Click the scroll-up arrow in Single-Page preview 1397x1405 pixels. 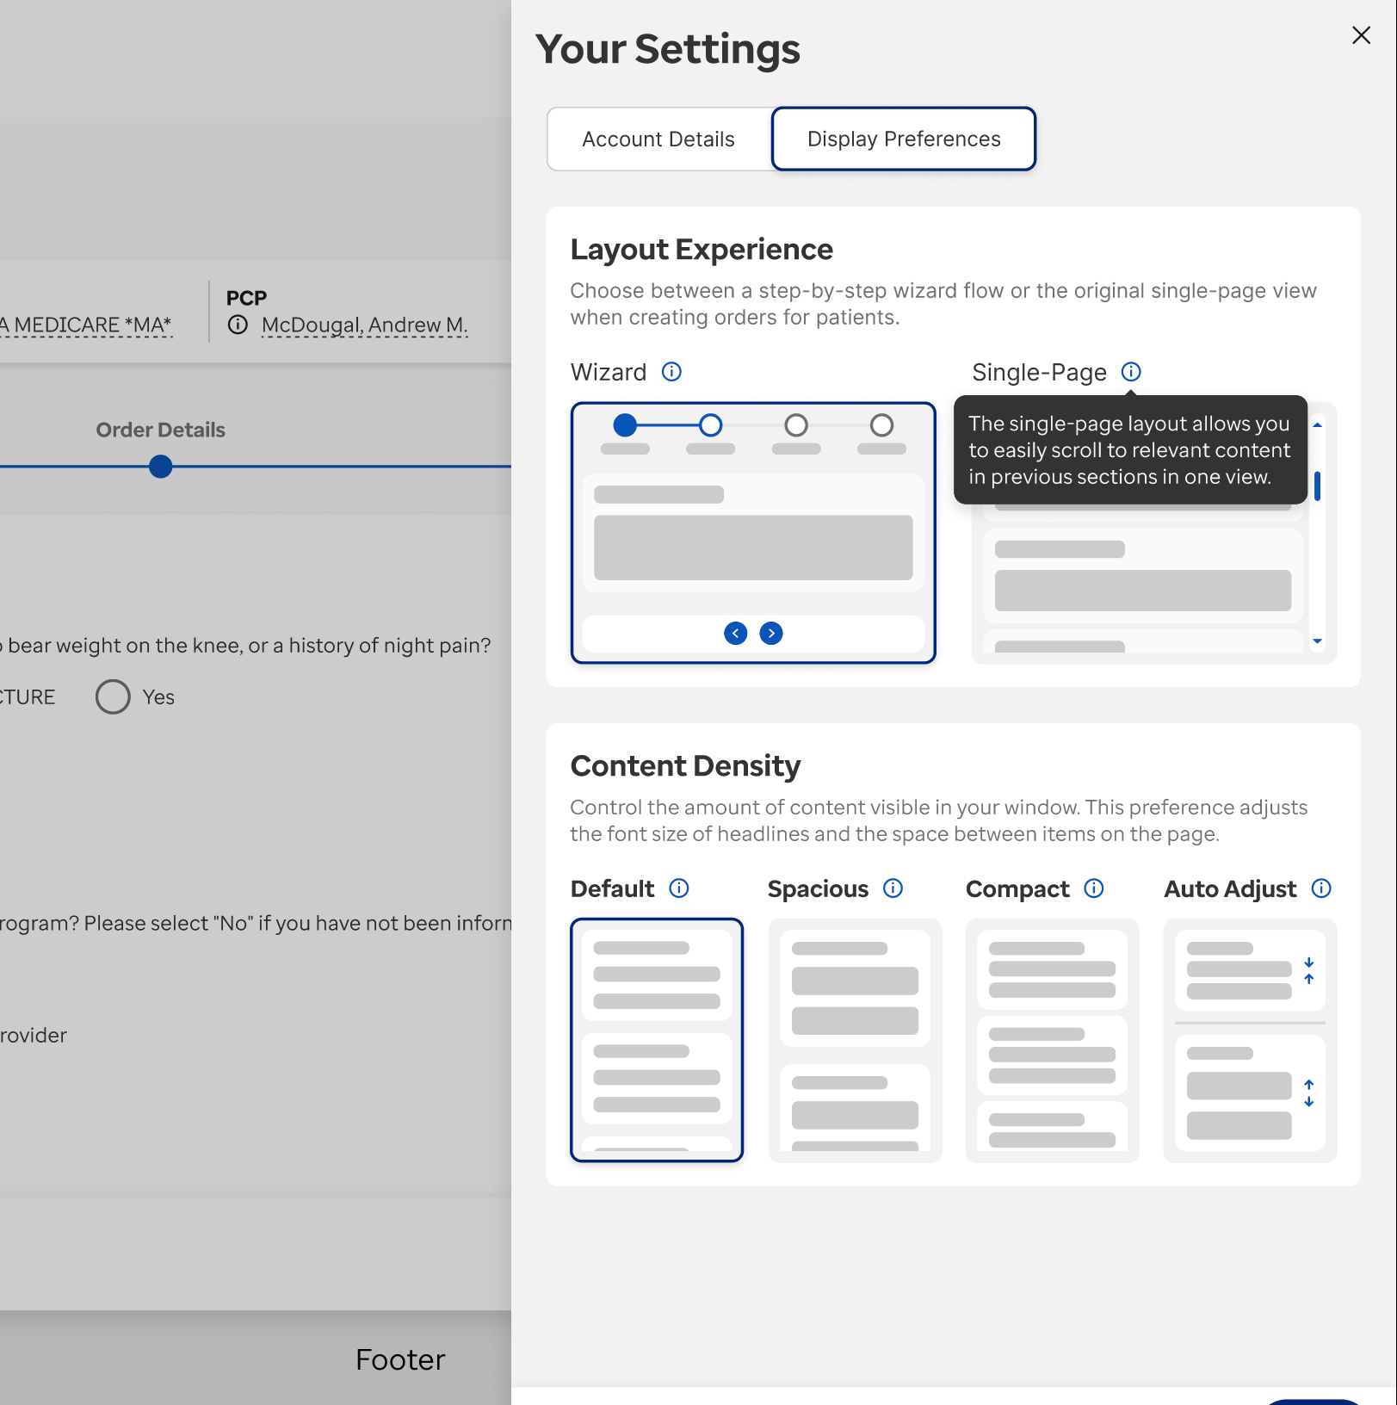(x=1317, y=424)
